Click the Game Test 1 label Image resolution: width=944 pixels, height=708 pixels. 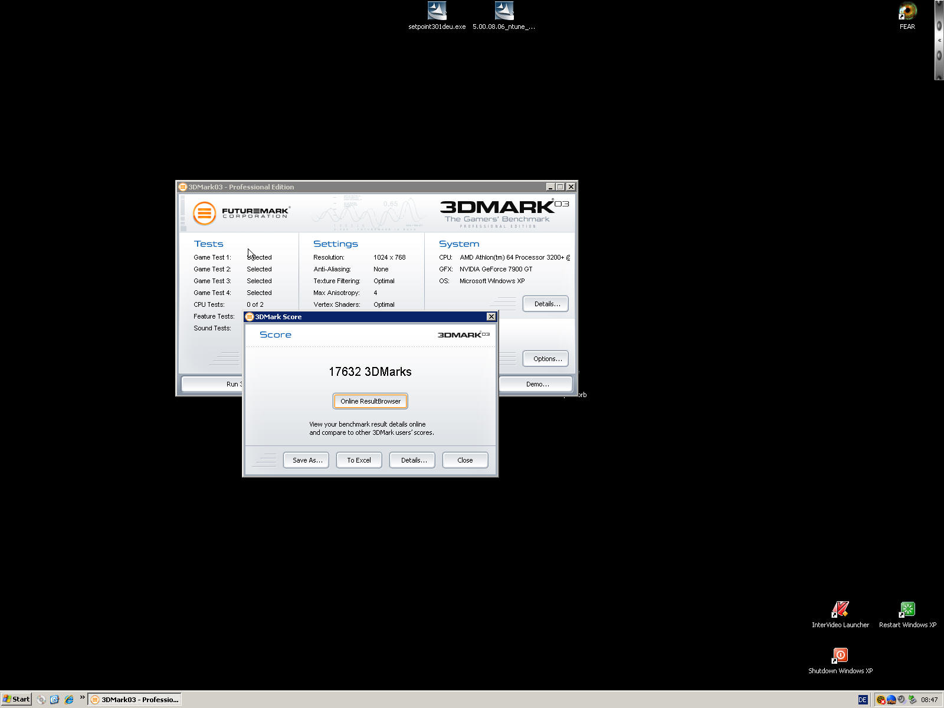tap(212, 257)
